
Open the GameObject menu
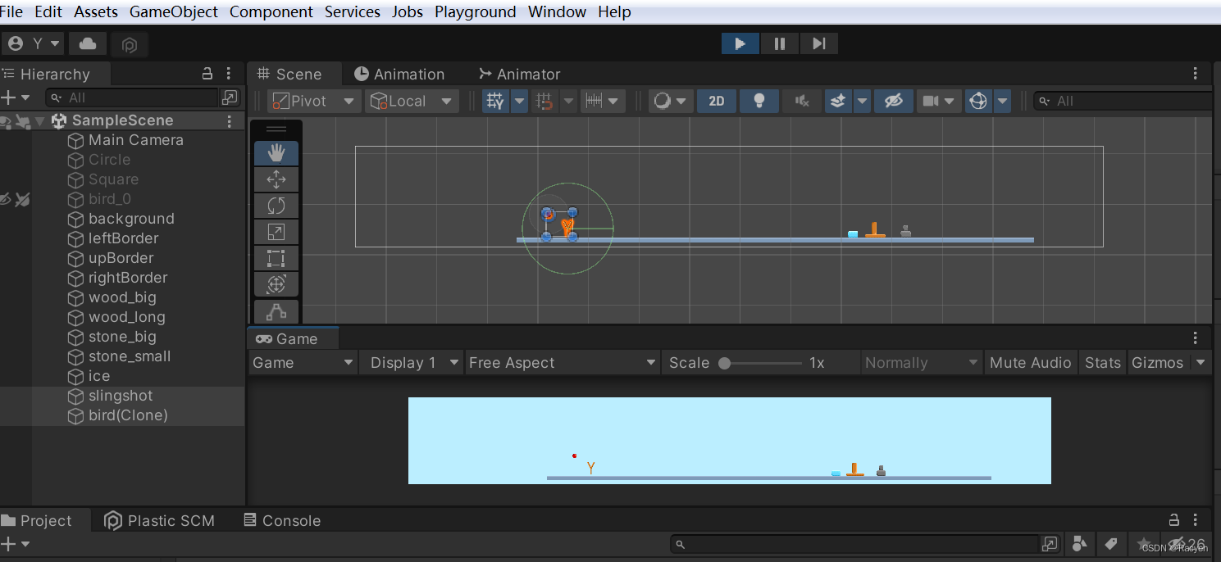tap(173, 11)
